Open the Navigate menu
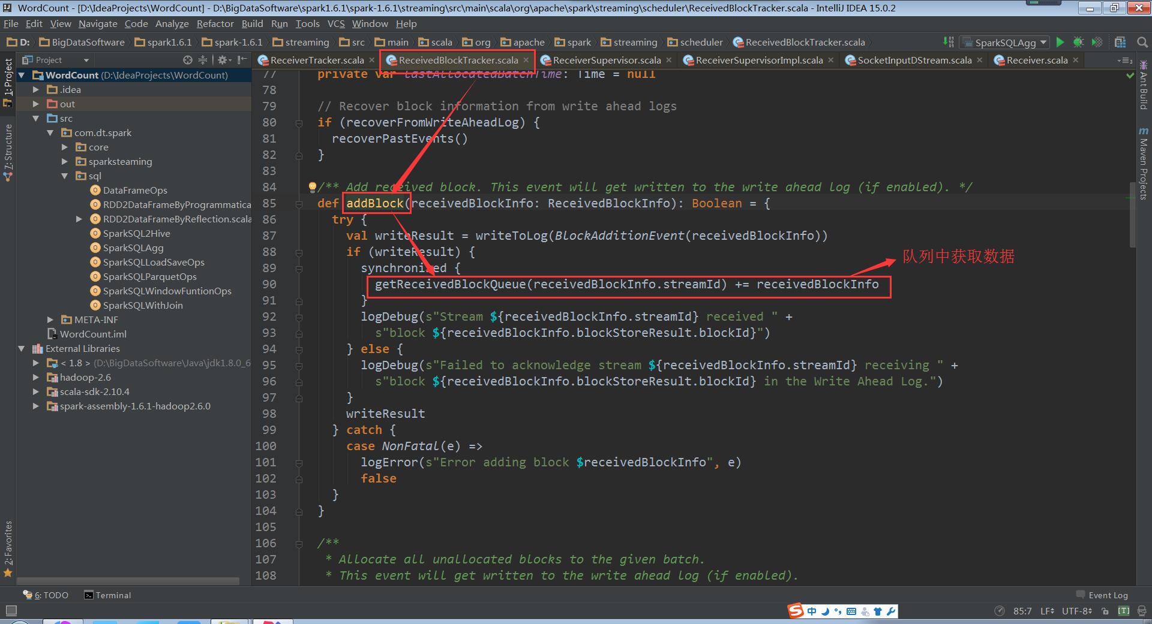The height and width of the screenshot is (624, 1152). coord(98,23)
